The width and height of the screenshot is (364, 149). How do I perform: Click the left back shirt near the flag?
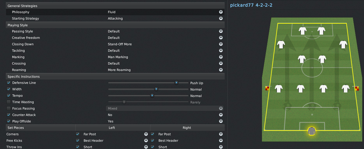coord(278,88)
